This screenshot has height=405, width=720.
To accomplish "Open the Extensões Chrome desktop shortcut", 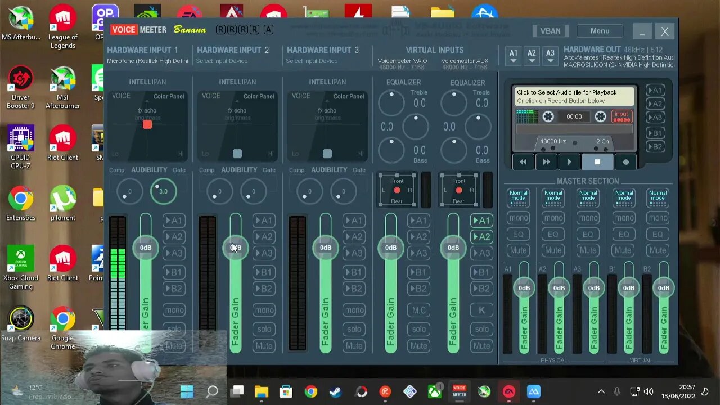I will pyautogui.click(x=21, y=203).
